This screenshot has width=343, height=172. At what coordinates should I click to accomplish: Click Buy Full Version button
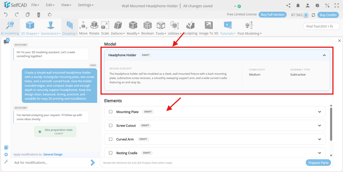pyautogui.click(x=273, y=15)
